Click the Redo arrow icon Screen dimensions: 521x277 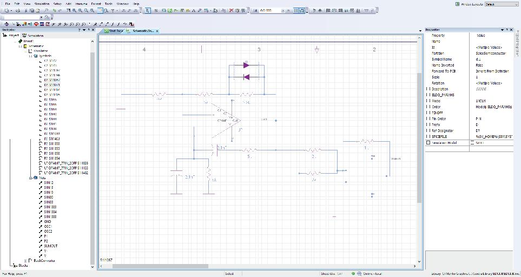pyautogui.click(x=60, y=10)
